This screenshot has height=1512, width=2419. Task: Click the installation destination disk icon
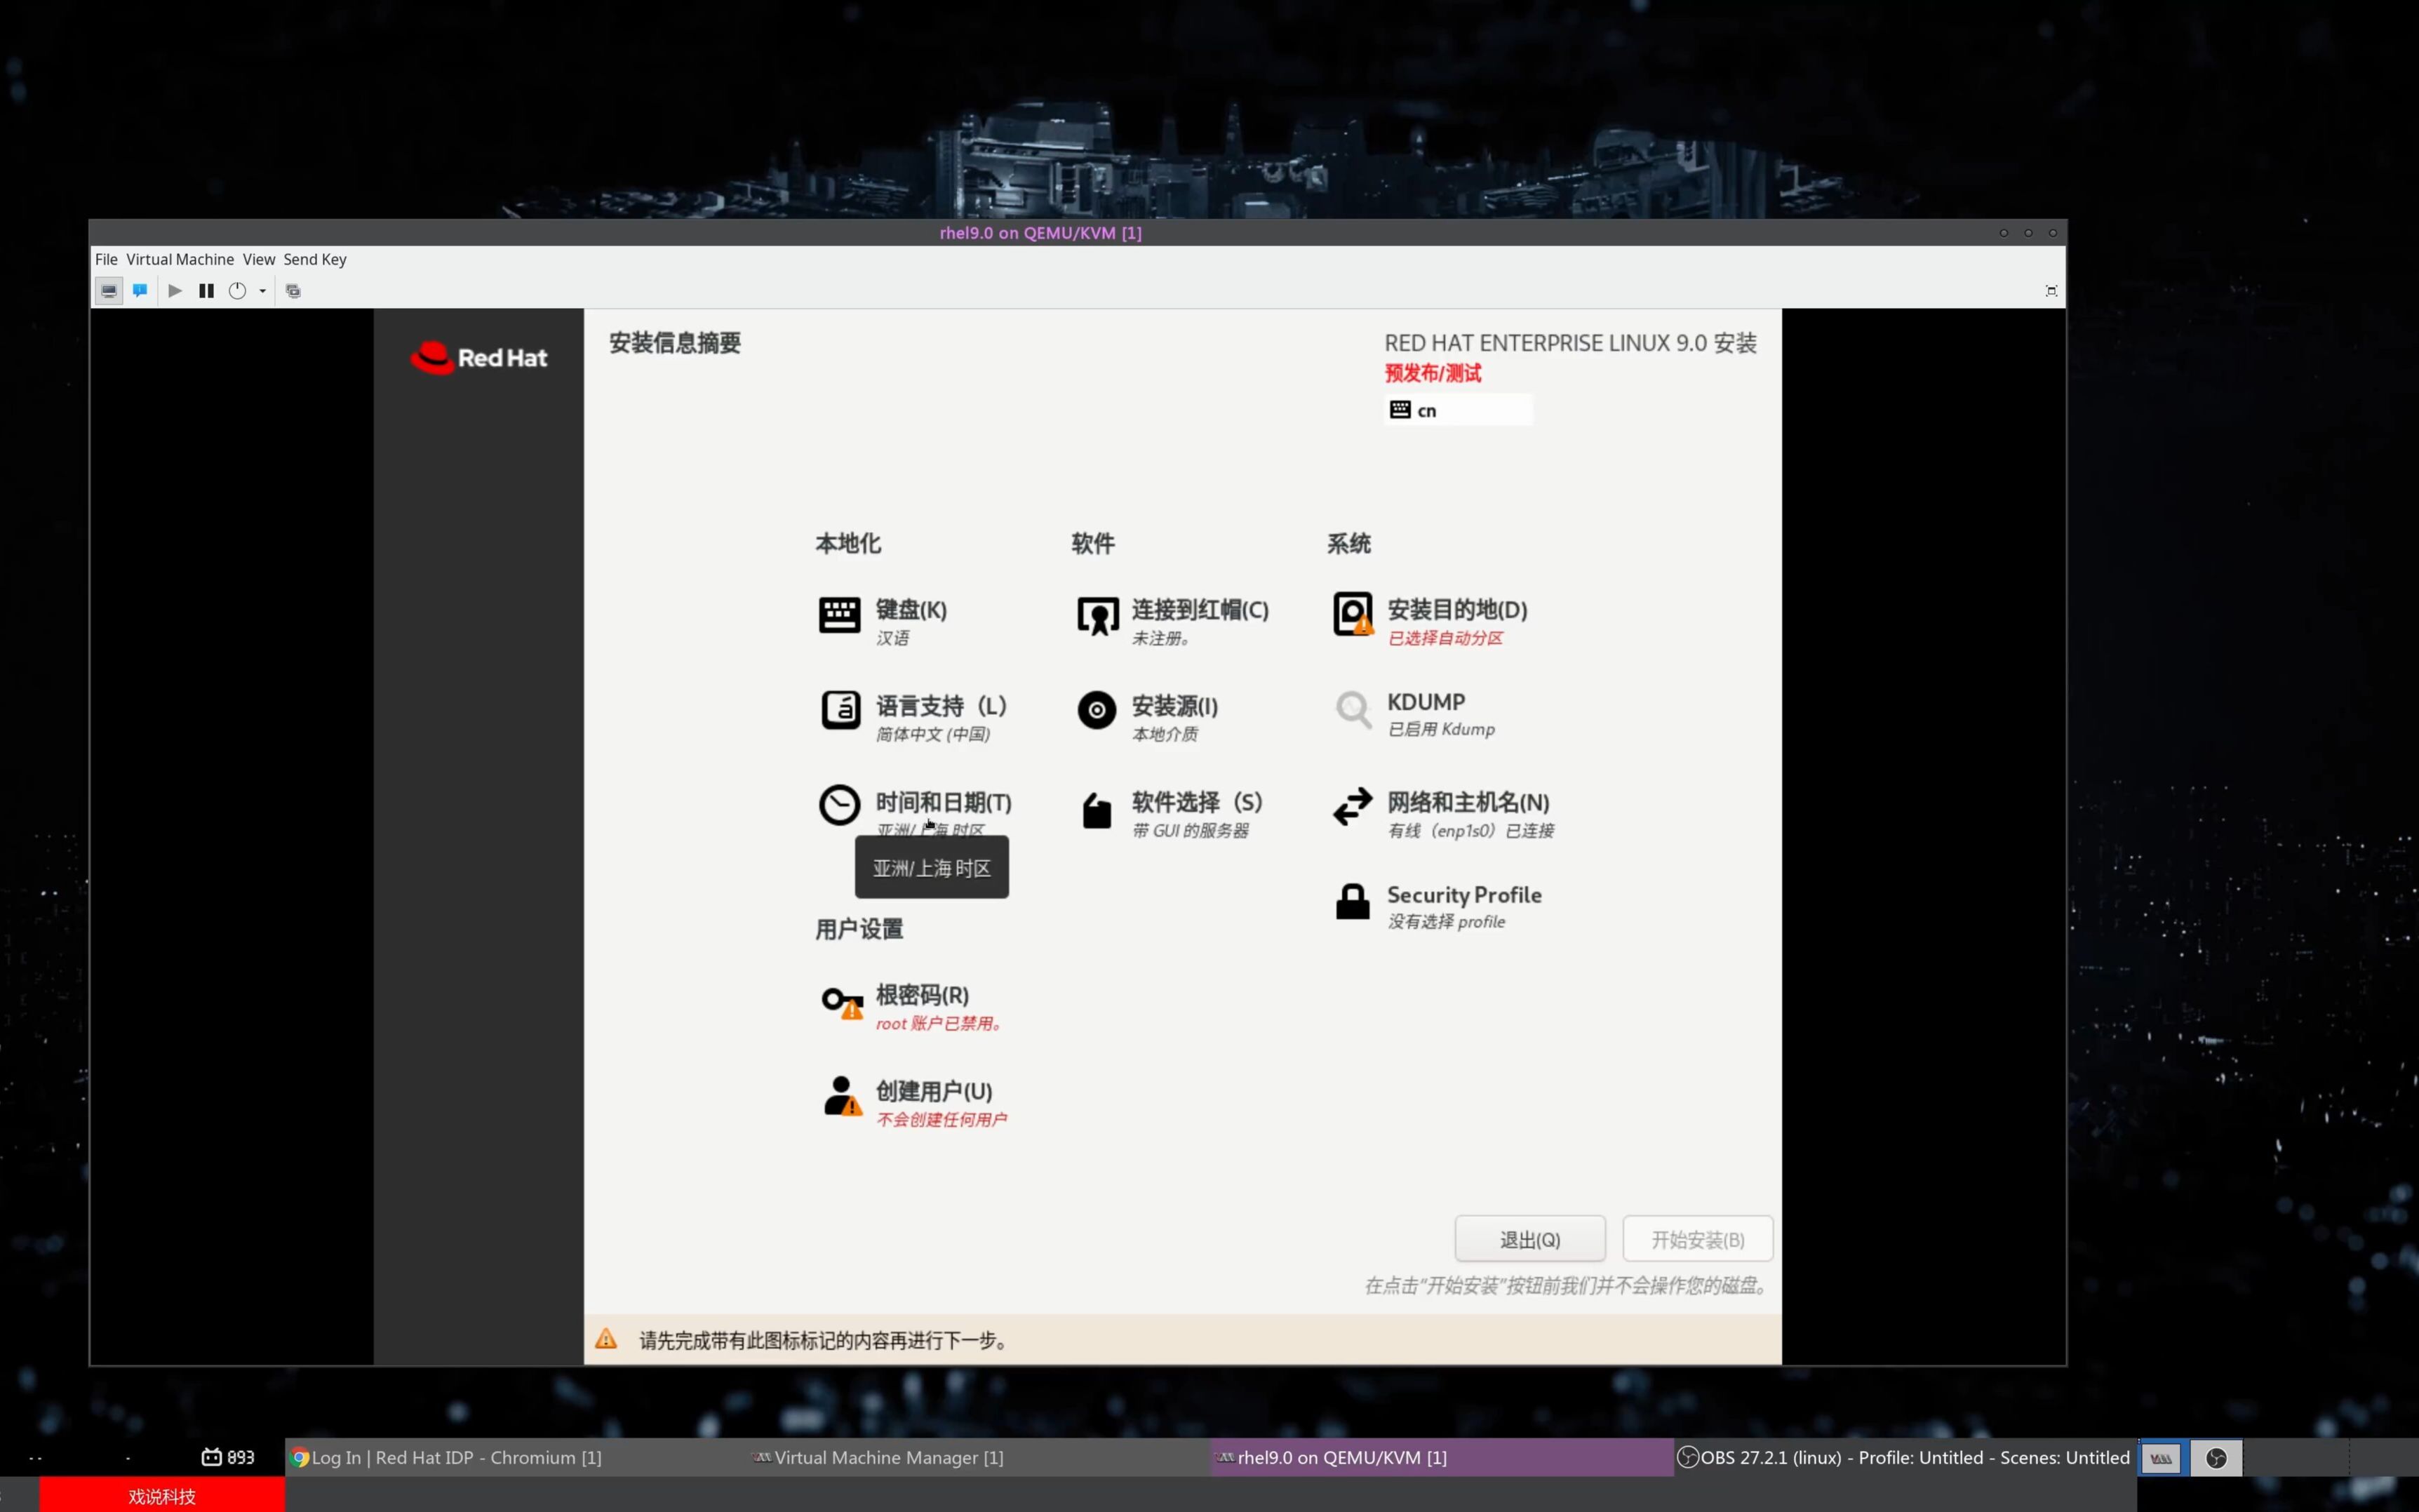click(x=1353, y=614)
